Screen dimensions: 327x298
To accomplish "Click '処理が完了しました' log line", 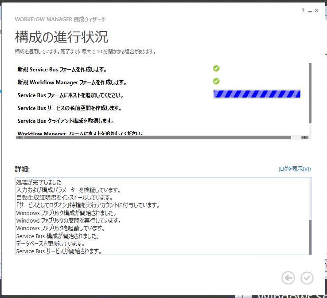I will coord(39,182).
